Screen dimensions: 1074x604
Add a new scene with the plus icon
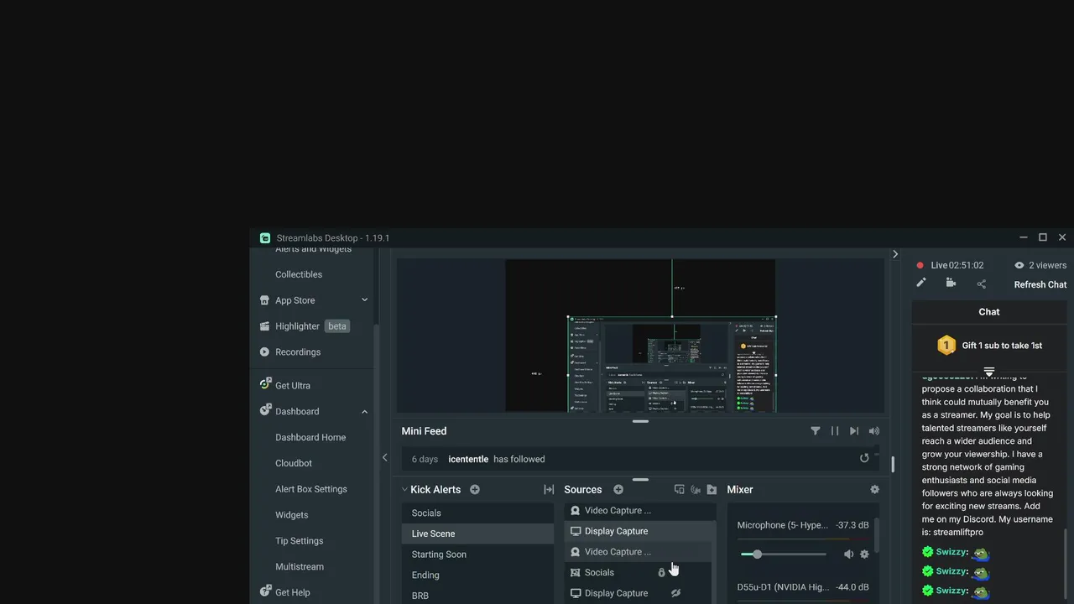click(475, 490)
